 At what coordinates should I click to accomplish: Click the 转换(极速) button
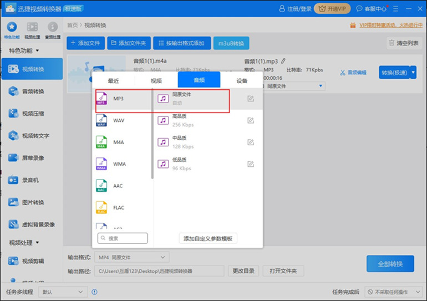394,73
